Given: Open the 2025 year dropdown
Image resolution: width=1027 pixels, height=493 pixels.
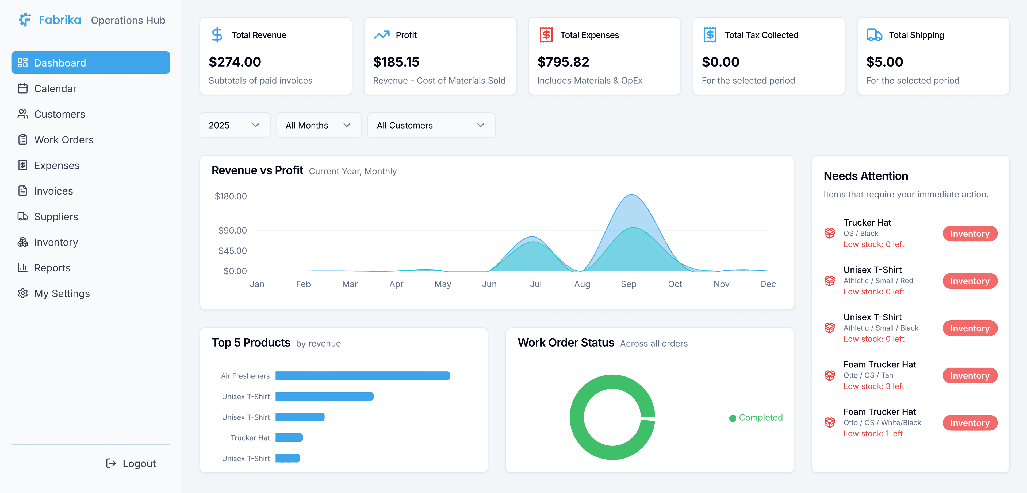Looking at the screenshot, I should click(235, 125).
